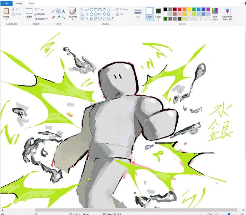Switch to the View tab
This screenshot has width=246, height=215.
click(x=31, y=3)
